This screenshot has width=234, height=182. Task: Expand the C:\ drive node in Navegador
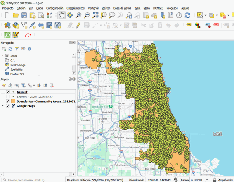pyautogui.click(x=2, y=60)
